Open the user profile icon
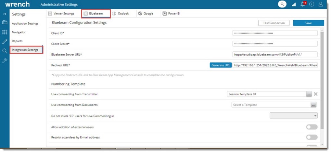This screenshot has width=331, height=153. click(321, 5)
